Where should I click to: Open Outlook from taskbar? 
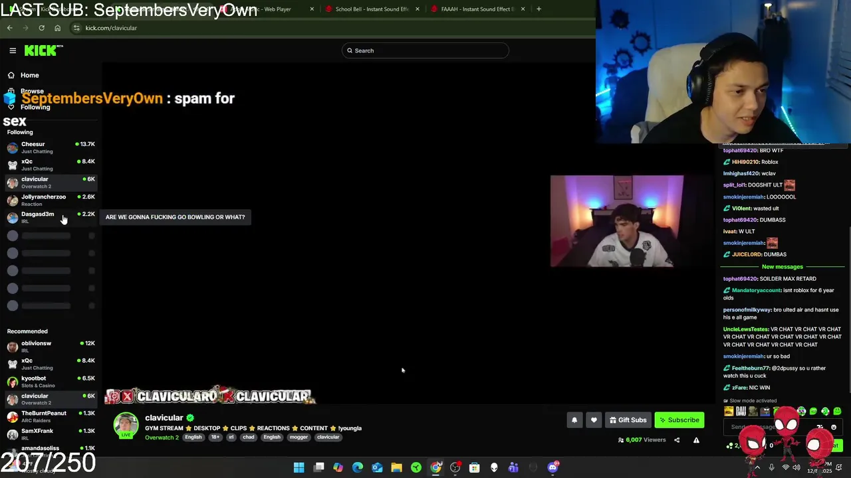click(x=377, y=467)
